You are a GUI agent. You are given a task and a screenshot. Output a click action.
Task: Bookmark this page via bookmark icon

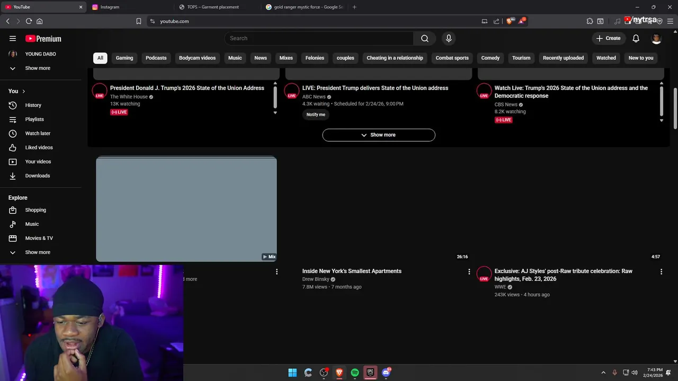pyautogui.click(x=138, y=21)
